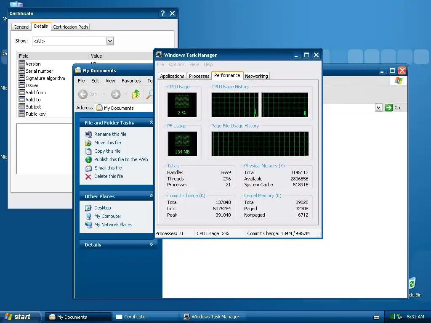Click the Up folder icon in My Documents toolbar
Viewport: 431px width, 323px height.
pyautogui.click(x=136, y=94)
